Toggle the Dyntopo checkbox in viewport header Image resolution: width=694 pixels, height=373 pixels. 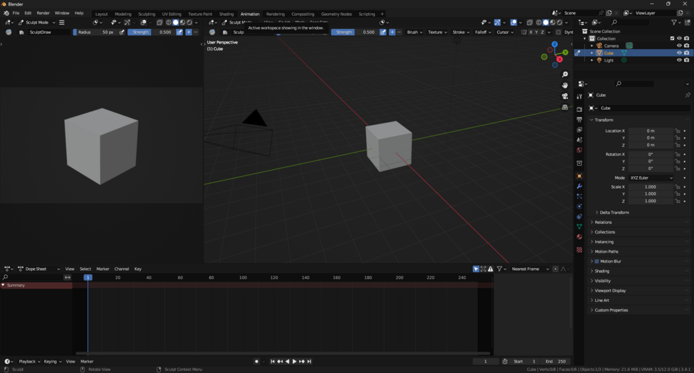[x=559, y=32]
